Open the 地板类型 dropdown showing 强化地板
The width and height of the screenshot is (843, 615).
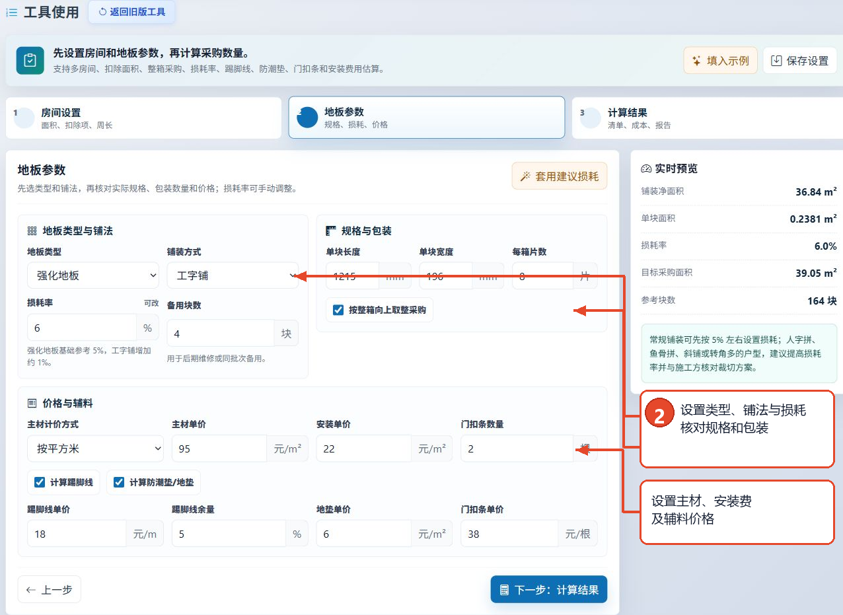pos(93,275)
